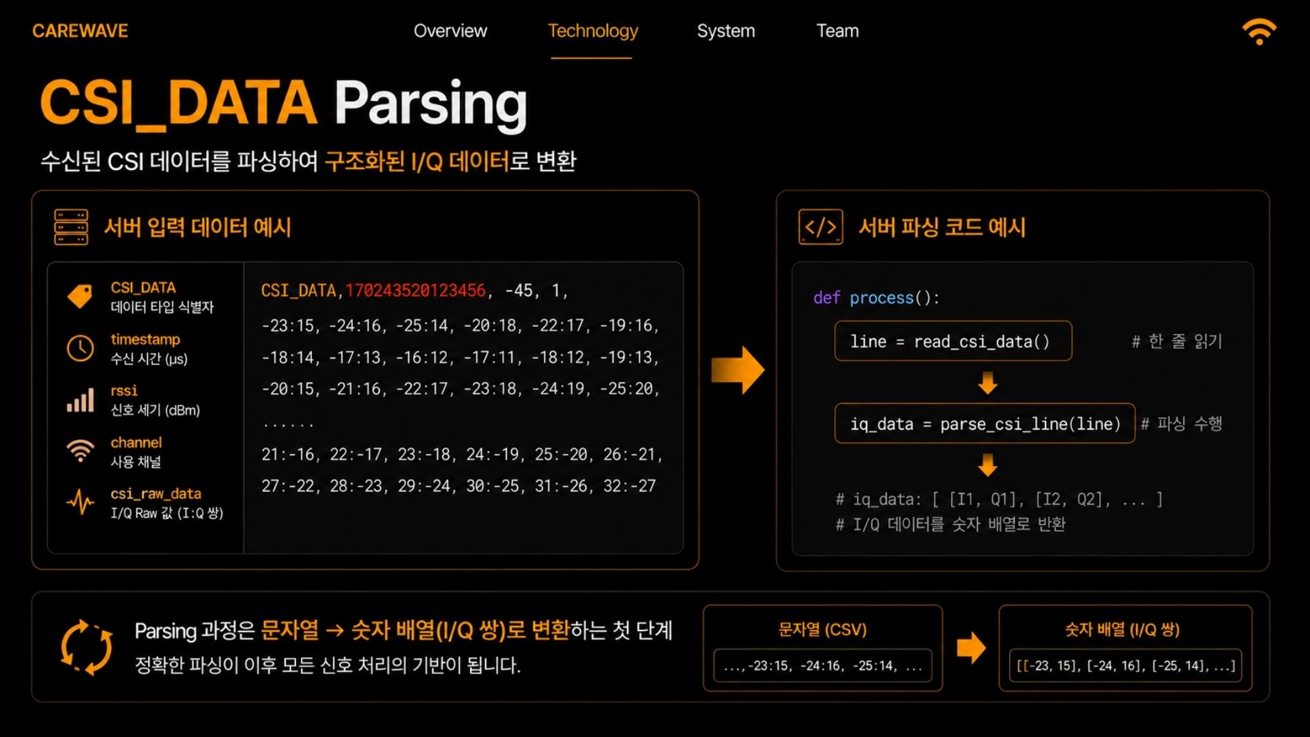Select the Technology tab

[593, 31]
